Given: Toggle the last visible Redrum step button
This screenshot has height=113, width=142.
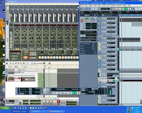Looking at the screenshot, I should click(x=77, y=57).
